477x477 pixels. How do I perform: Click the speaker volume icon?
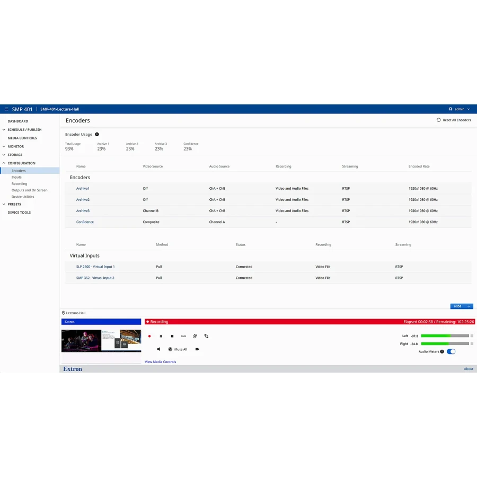[x=158, y=349]
